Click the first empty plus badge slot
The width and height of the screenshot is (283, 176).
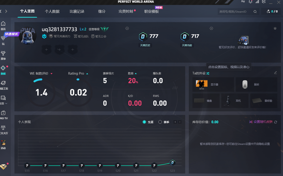click(x=46, y=49)
